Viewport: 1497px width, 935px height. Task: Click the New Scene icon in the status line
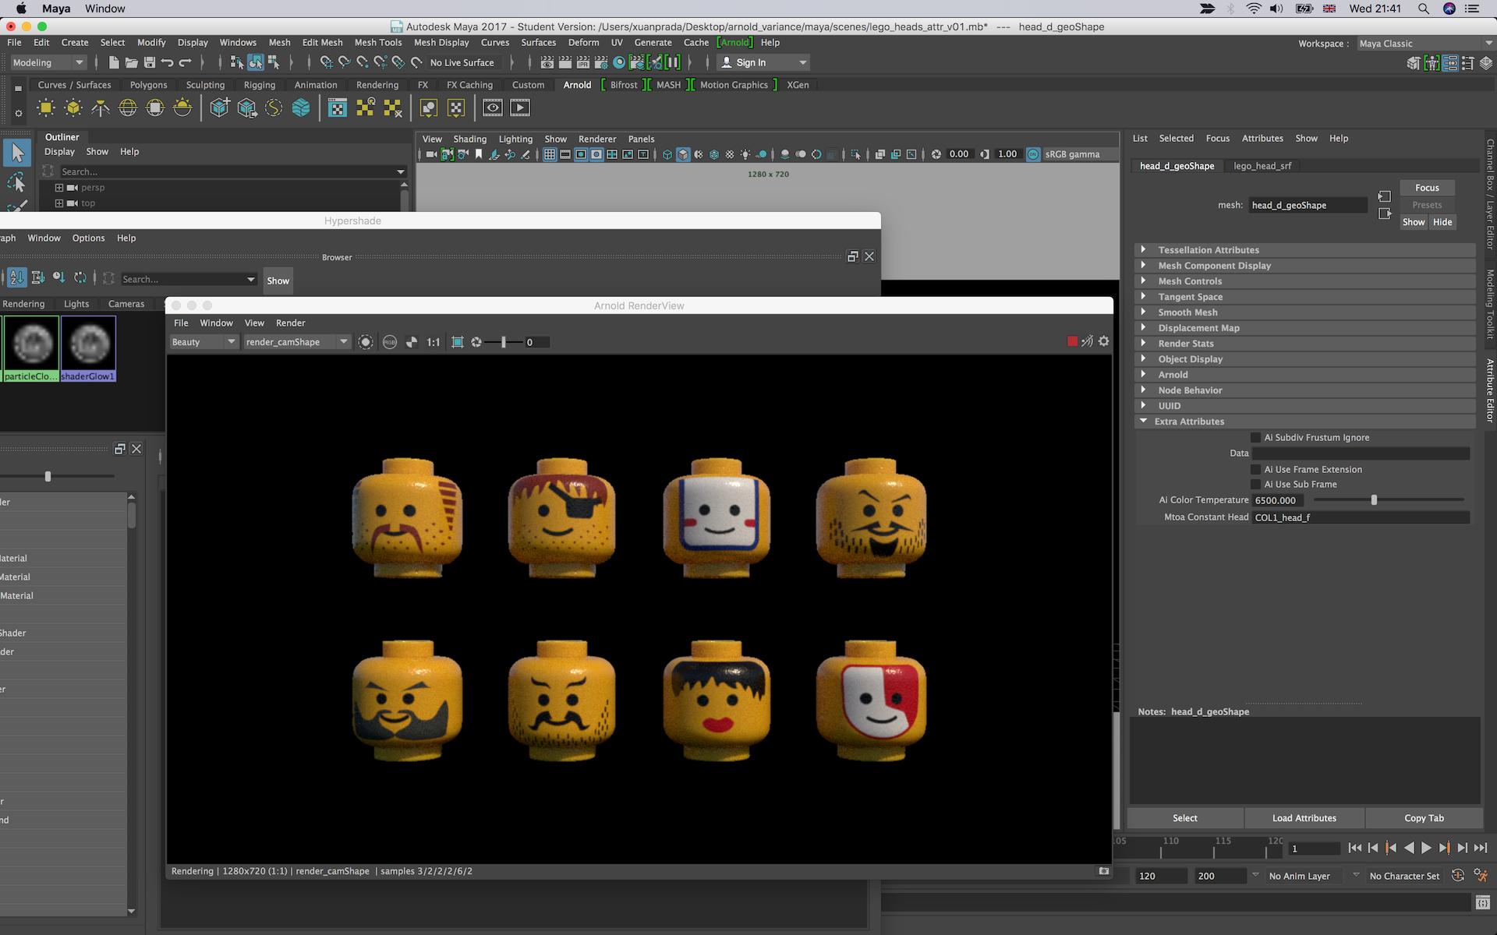pos(114,62)
